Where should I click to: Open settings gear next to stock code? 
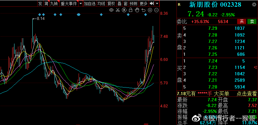pyautogui.click(x=254, y=4)
